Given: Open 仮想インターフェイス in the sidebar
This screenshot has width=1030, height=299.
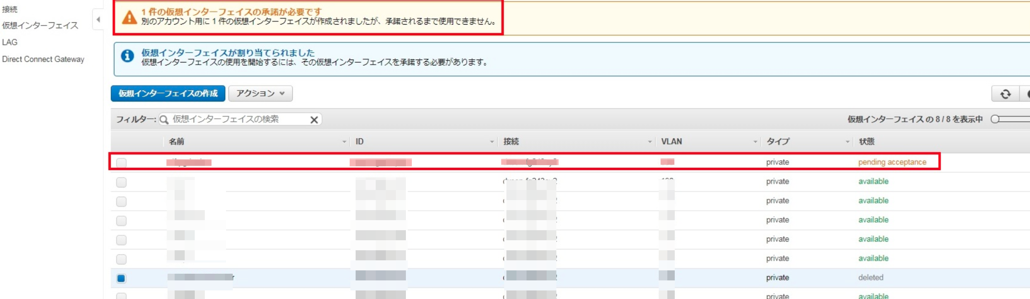Looking at the screenshot, I should point(40,26).
